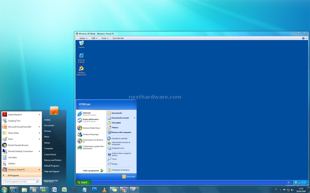Open Default Programs from Start menu
This screenshot has height=193, width=310.
point(51,166)
